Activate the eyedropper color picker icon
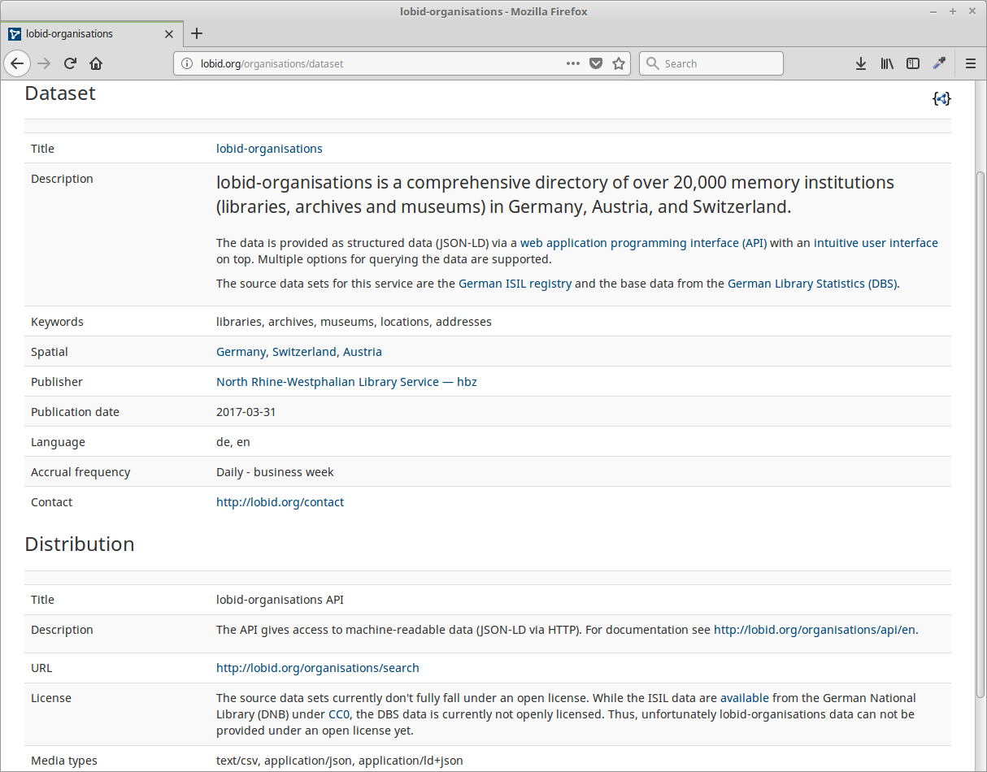Screen dimensions: 987x772 point(939,63)
